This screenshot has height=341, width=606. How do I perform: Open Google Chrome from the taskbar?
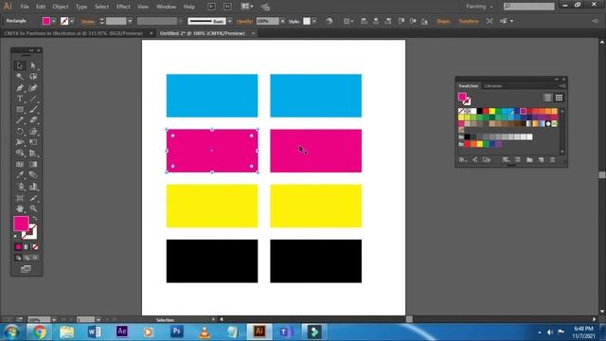(39, 332)
